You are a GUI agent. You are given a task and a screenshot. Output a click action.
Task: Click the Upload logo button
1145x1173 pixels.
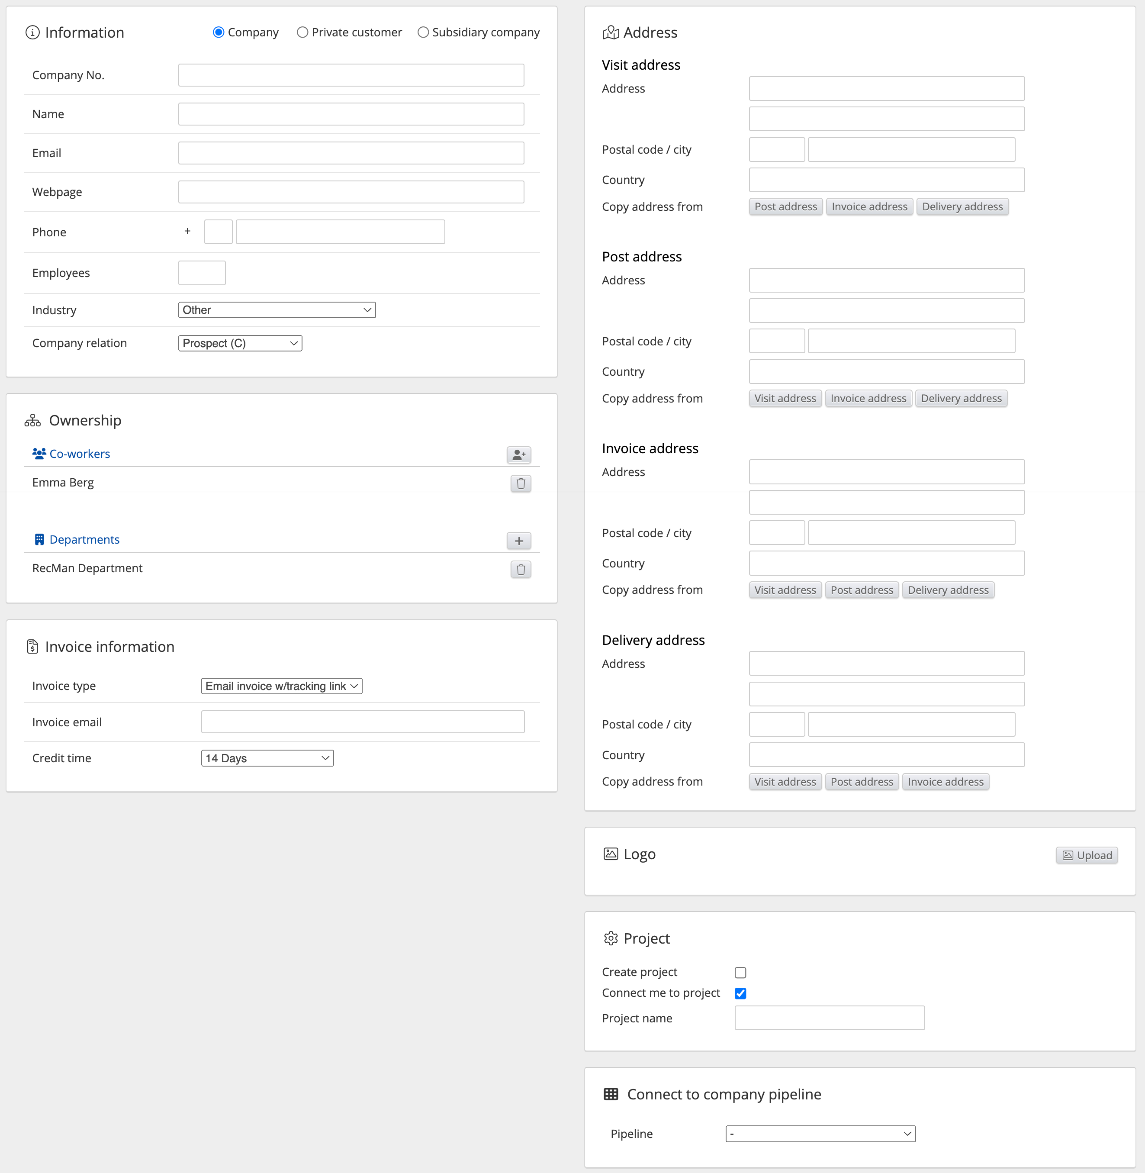tap(1086, 855)
